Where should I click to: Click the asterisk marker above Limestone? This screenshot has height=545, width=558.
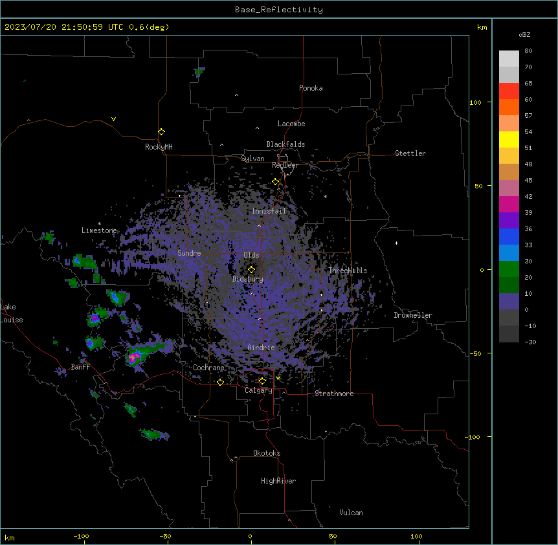pyautogui.click(x=99, y=224)
